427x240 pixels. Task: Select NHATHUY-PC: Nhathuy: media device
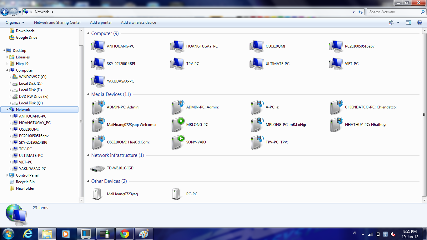[x=336, y=125]
